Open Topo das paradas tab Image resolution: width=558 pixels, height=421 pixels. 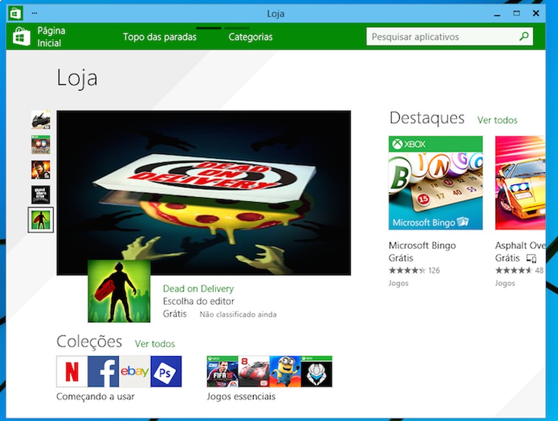[160, 37]
